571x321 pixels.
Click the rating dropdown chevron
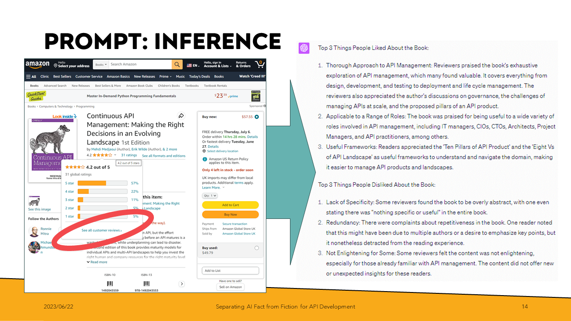115,155
